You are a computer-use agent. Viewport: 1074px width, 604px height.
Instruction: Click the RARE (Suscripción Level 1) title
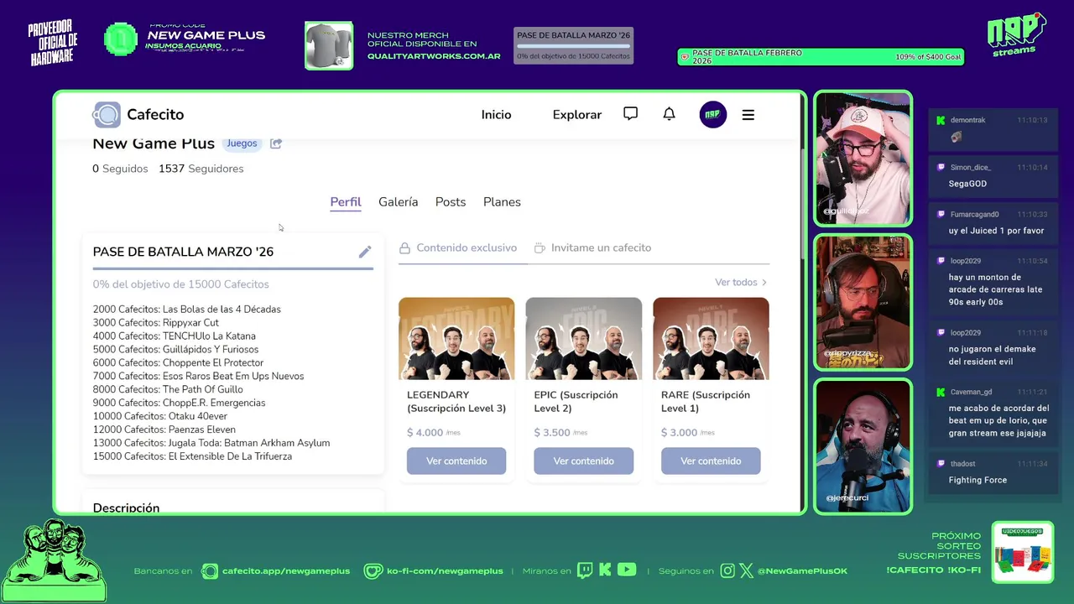click(706, 402)
